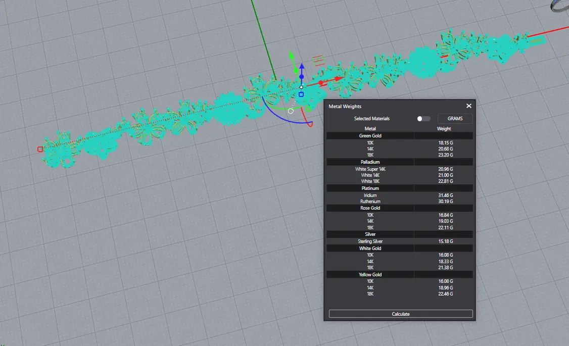Image resolution: width=569 pixels, height=346 pixels.
Task: Click the 31.46 G weight value
Action: [445, 195]
